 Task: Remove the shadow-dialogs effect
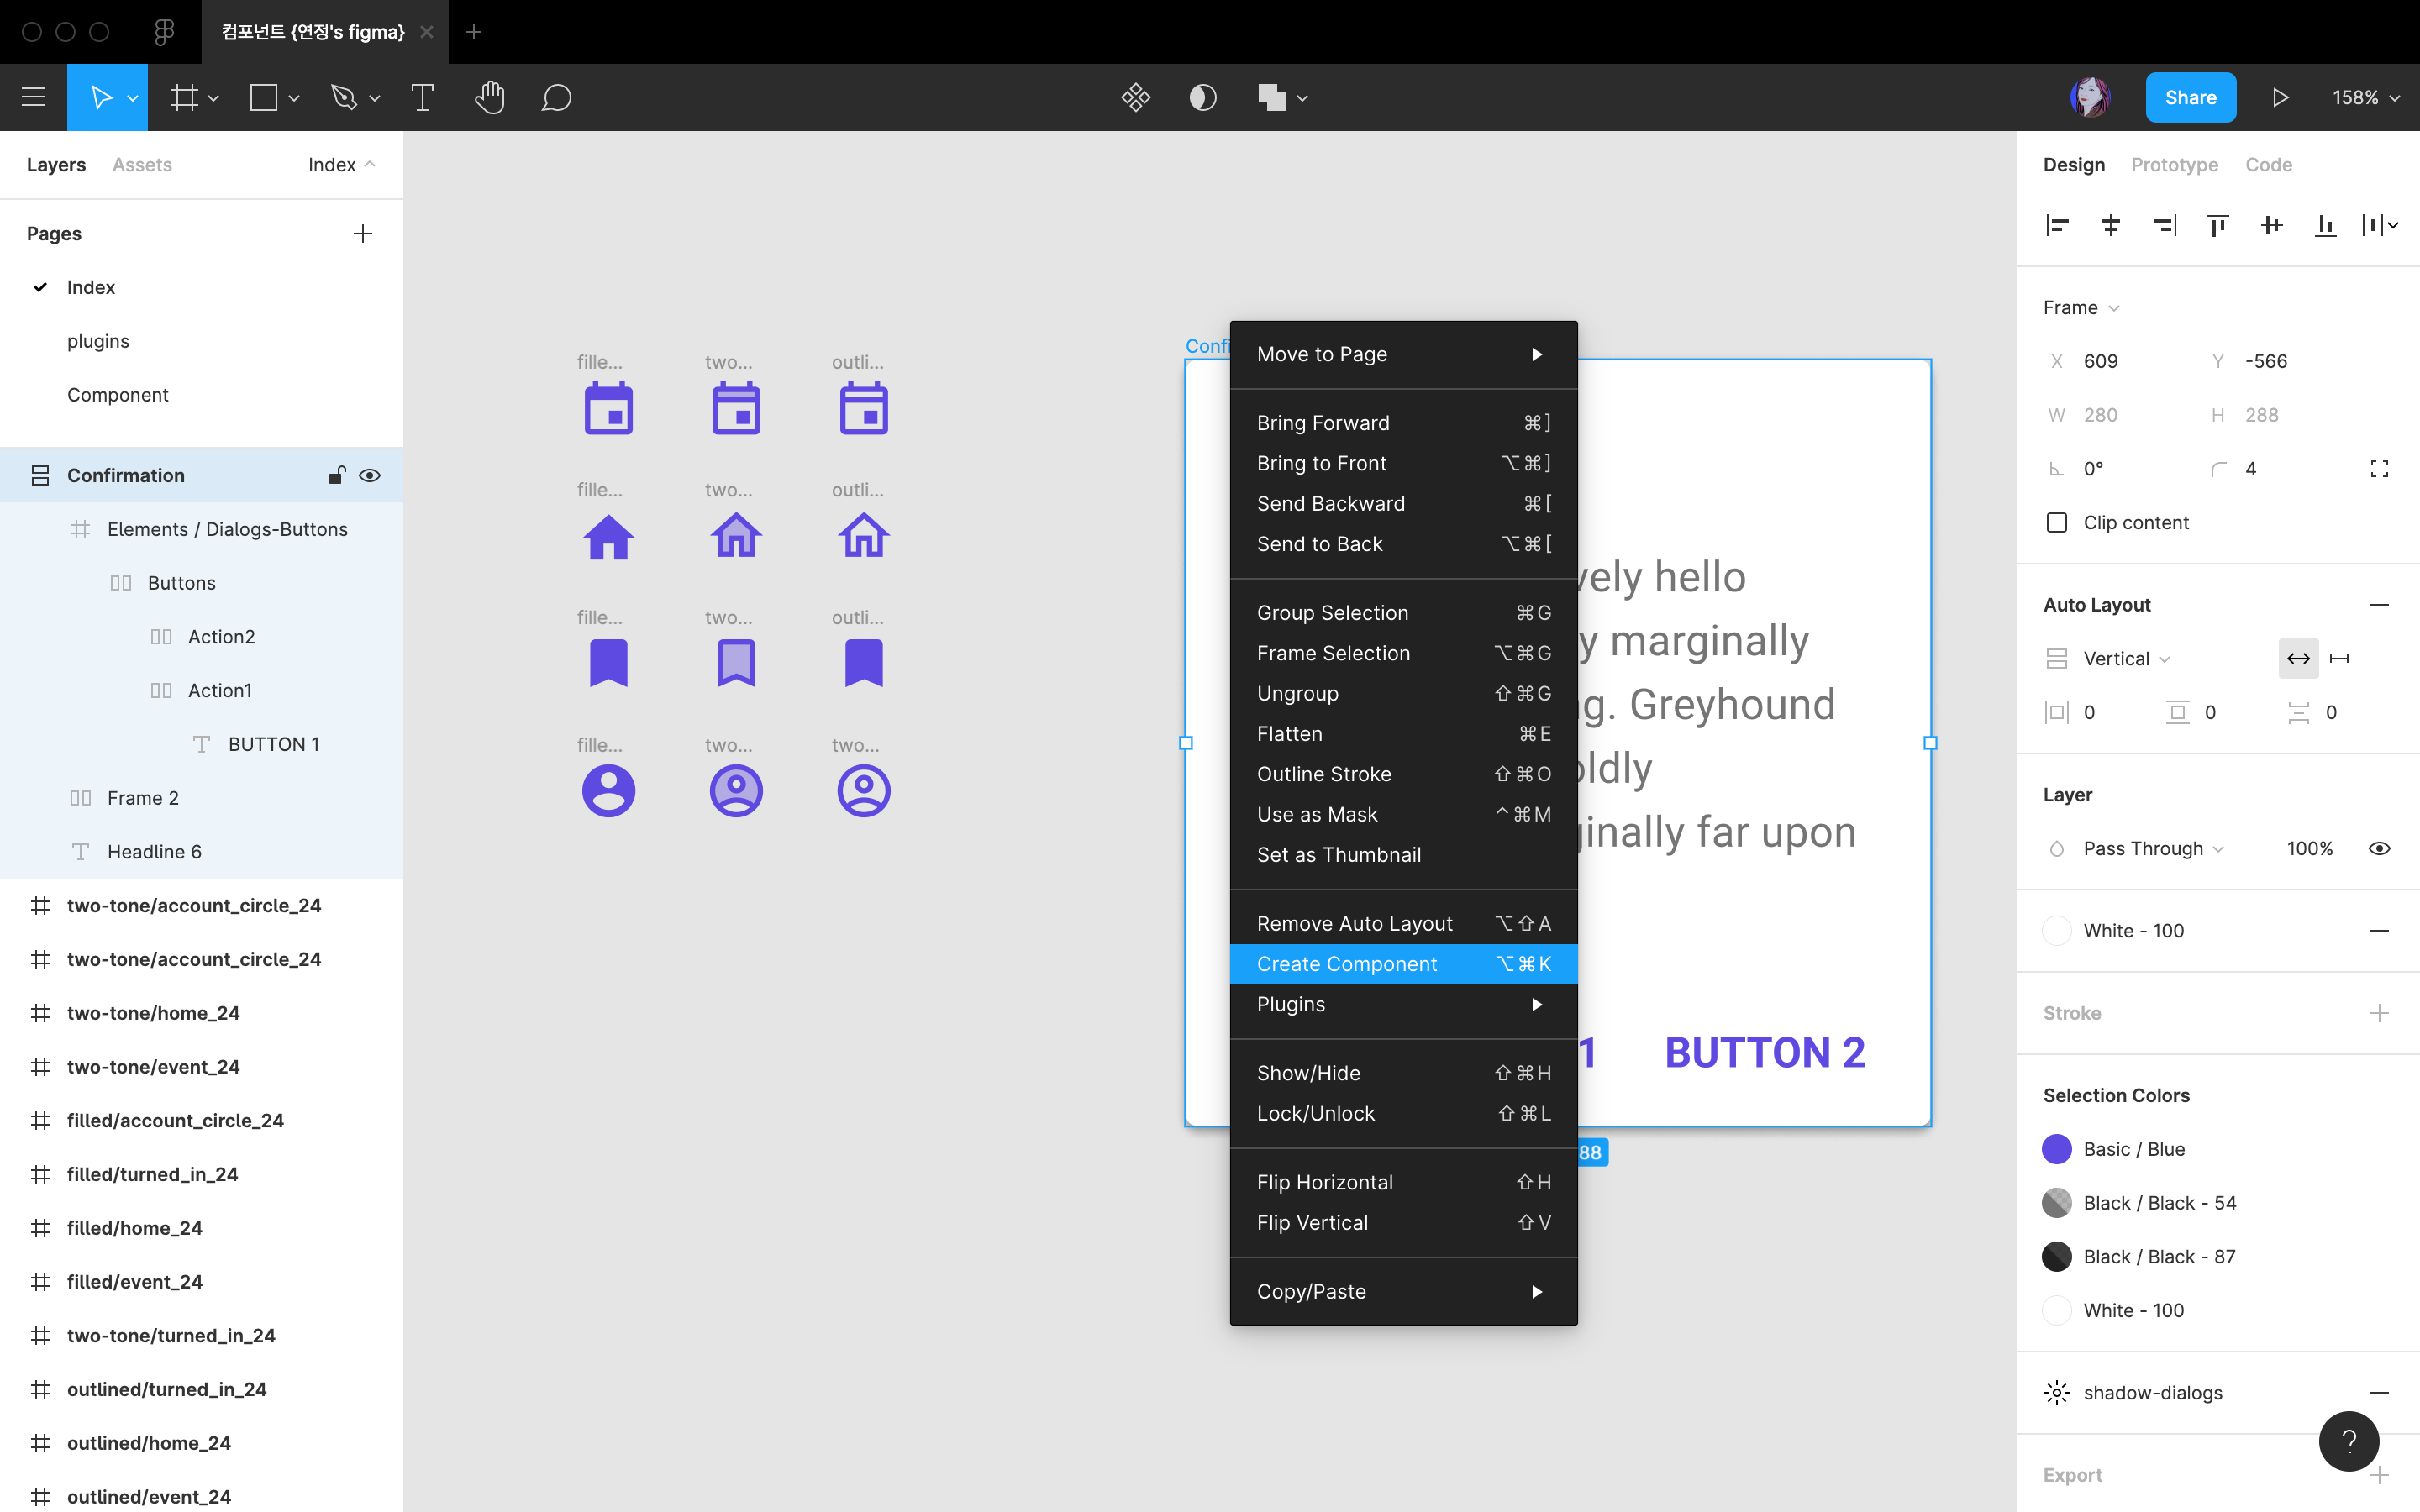pos(2379,1393)
